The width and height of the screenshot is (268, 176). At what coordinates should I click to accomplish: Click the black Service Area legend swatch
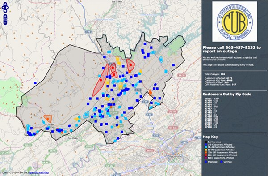point(206,142)
